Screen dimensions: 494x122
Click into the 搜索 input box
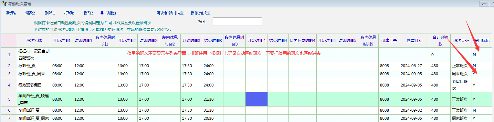coord(237,21)
